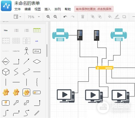Redo the last action

pos(72,17)
